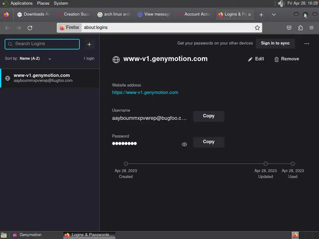Open the Firefox hamburger application menu
319x239 pixels.
click(x=312, y=28)
